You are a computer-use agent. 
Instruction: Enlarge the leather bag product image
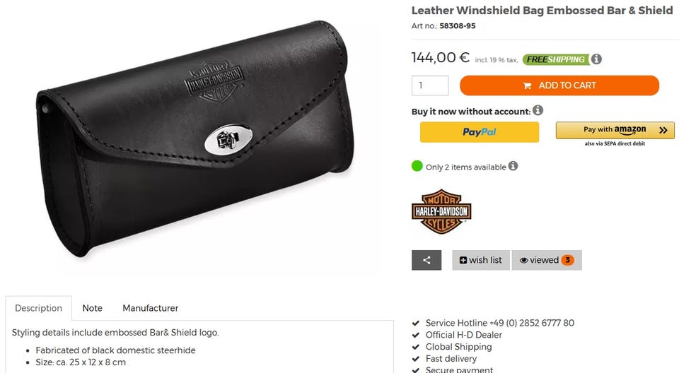[196, 138]
